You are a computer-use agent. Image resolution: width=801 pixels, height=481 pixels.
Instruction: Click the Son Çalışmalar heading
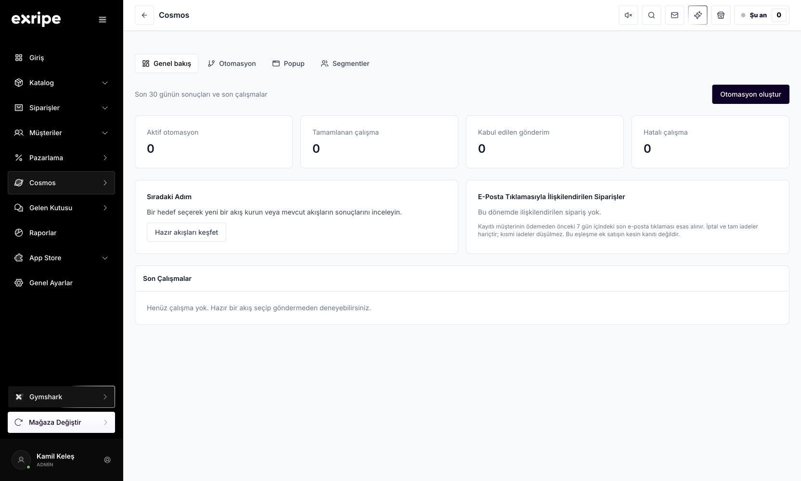pyautogui.click(x=167, y=278)
